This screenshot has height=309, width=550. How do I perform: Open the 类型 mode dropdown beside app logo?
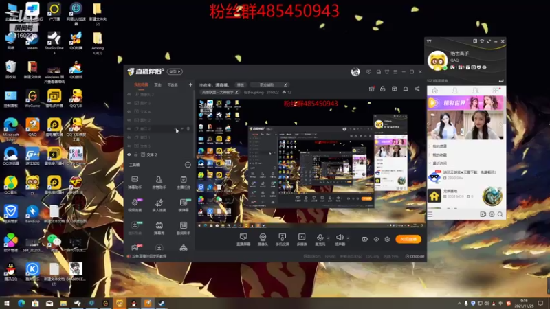coord(175,72)
